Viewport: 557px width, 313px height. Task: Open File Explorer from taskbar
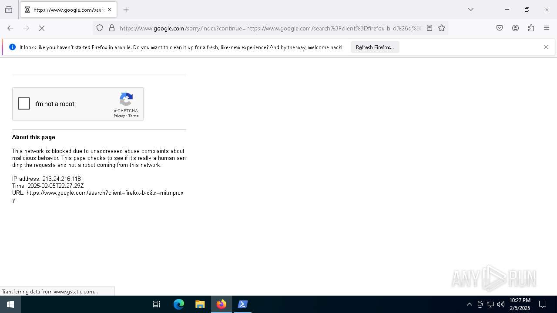tap(200, 304)
